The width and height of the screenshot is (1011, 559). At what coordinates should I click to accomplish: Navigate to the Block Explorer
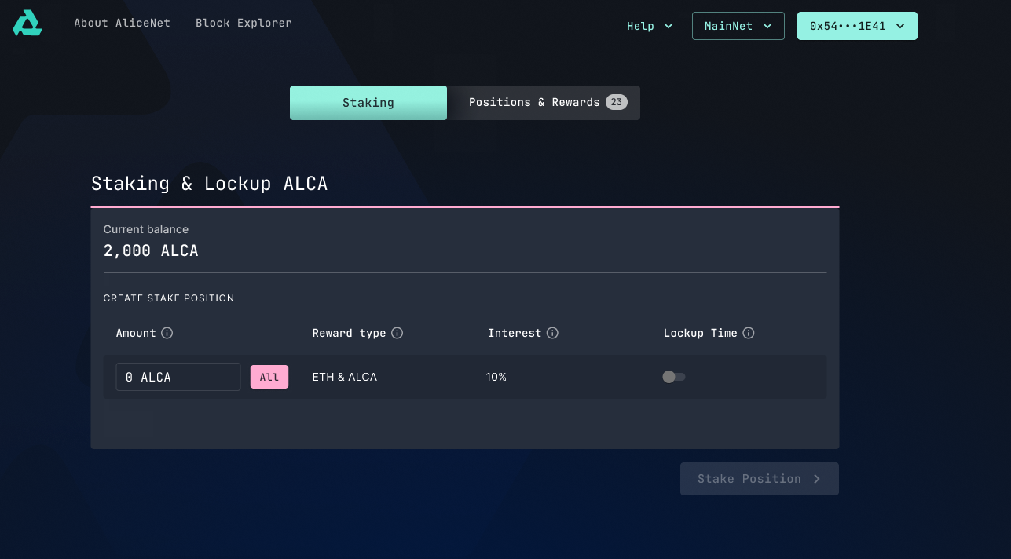244,23
